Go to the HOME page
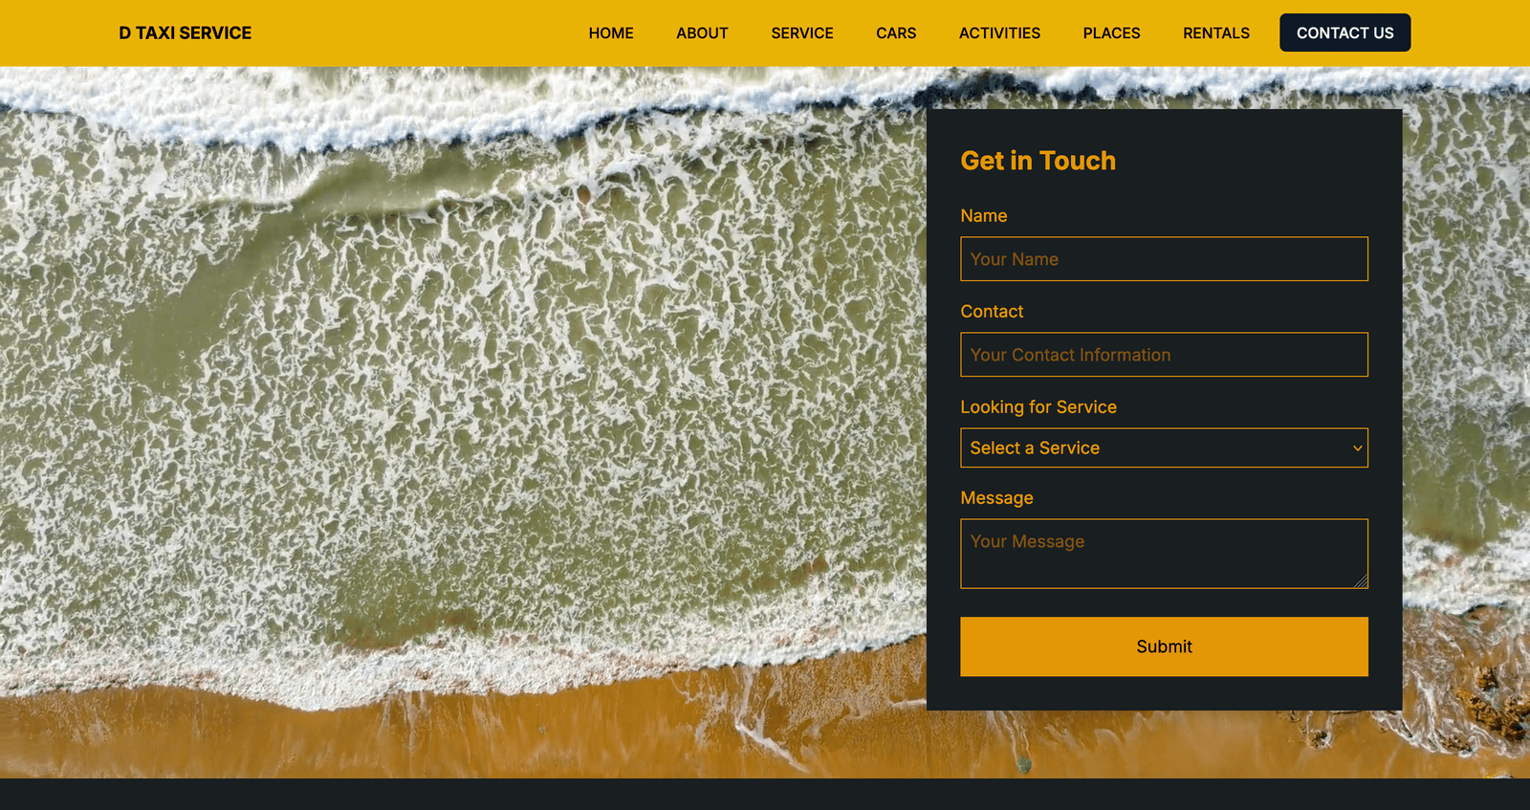The image size is (1530, 810). tap(610, 33)
